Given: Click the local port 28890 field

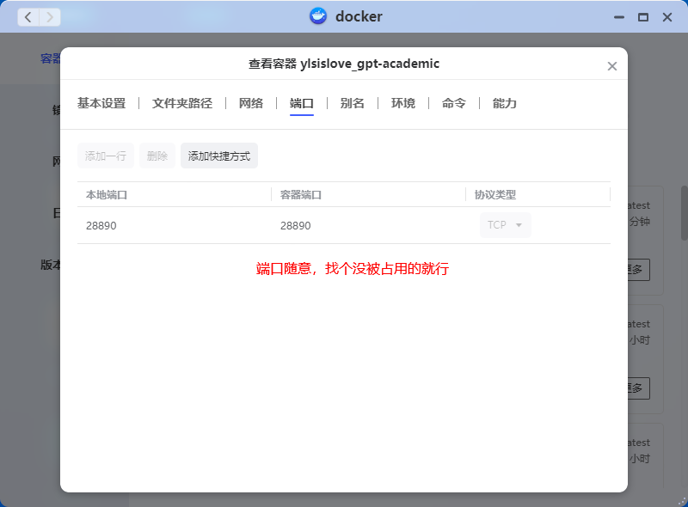Looking at the screenshot, I should click(172, 225).
